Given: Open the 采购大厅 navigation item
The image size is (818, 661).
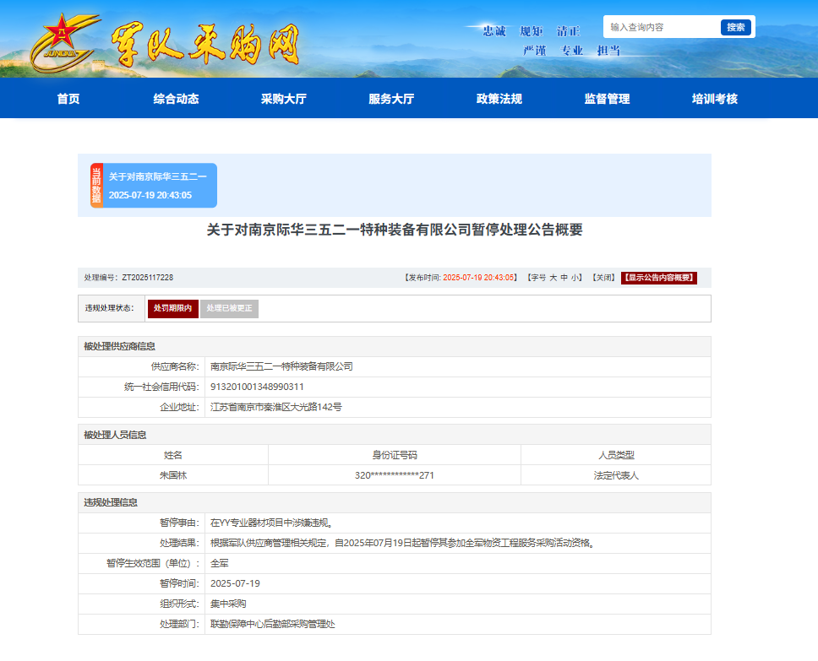Looking at the screenshot, I should (x=284, y=99).
